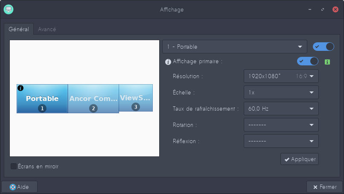The image size is (344, 194).
Task: Click the Affichage app icon in title bar
Action: pyautogui.click(x=9, y=9)
